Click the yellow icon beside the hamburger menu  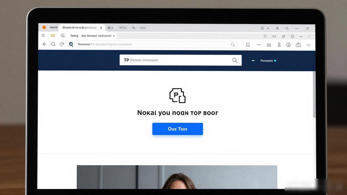click(53, 35)
